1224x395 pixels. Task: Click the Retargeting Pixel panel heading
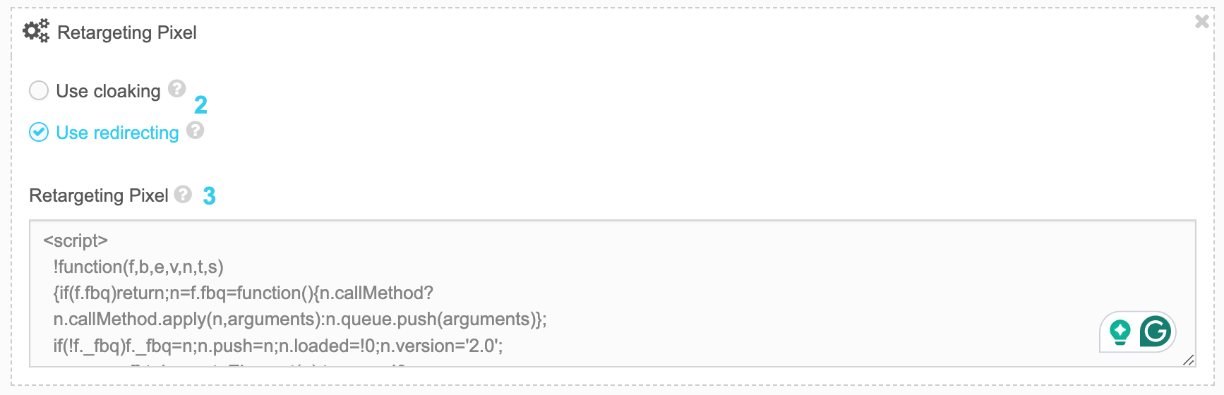click(127, 32)
